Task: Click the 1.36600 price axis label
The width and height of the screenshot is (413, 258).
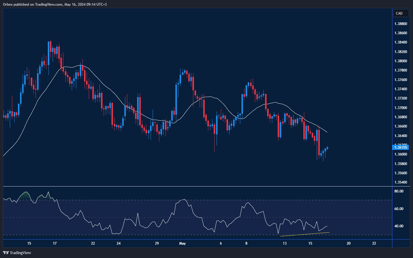Action: 400,126
